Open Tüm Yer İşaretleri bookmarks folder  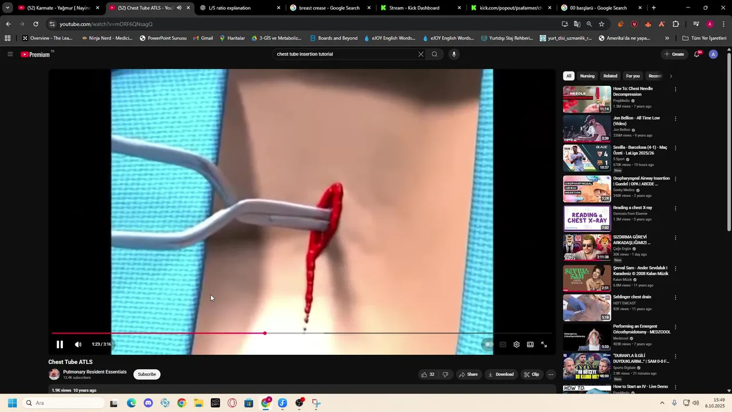705,38
